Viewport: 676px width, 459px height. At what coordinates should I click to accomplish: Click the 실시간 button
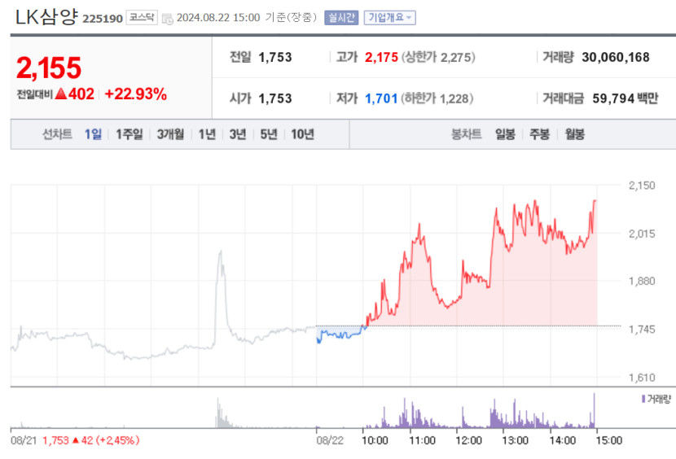point(341,18)
